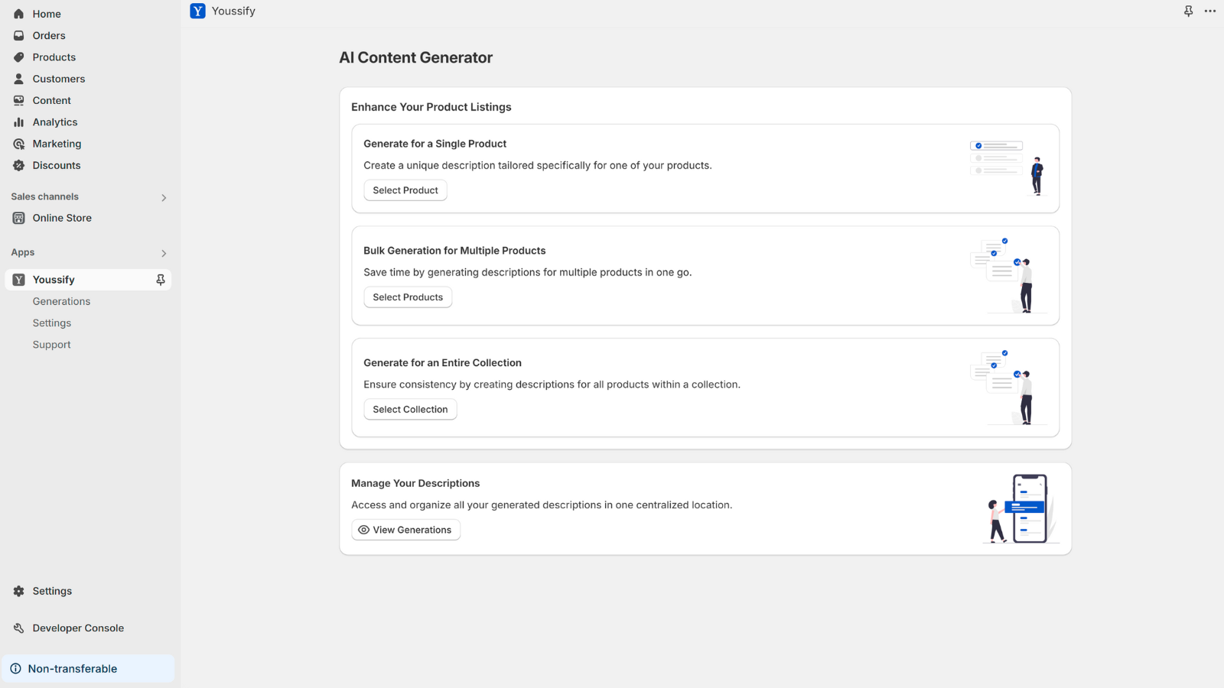Click the Online Store icon
Screen dimensions: 1224x688
(x=19, y=218)
